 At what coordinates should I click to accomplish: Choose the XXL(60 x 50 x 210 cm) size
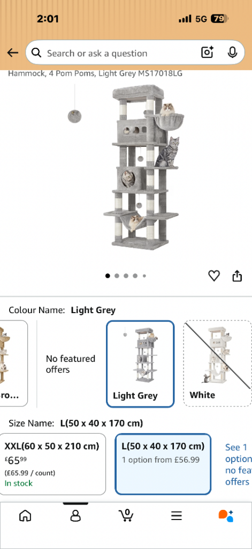point(53,464)
